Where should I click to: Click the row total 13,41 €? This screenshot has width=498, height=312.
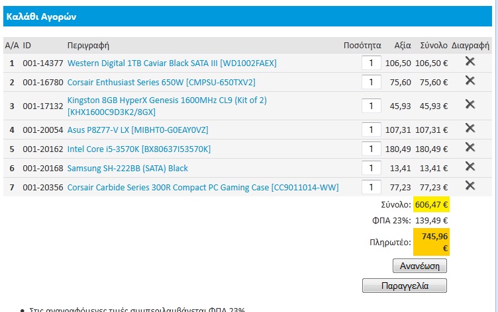[434, 169]
